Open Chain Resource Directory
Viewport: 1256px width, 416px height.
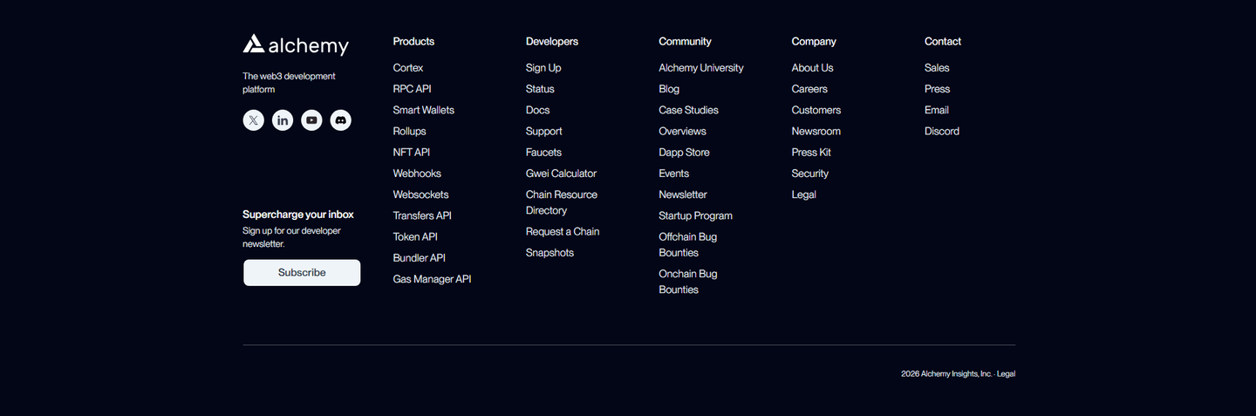pos(562,202)
